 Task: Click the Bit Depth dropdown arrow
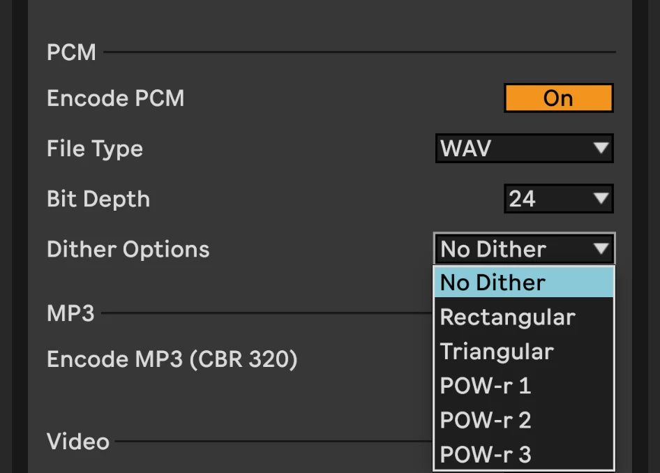601,198
